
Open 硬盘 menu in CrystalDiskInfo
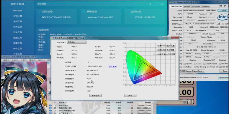tap(32, 60)
